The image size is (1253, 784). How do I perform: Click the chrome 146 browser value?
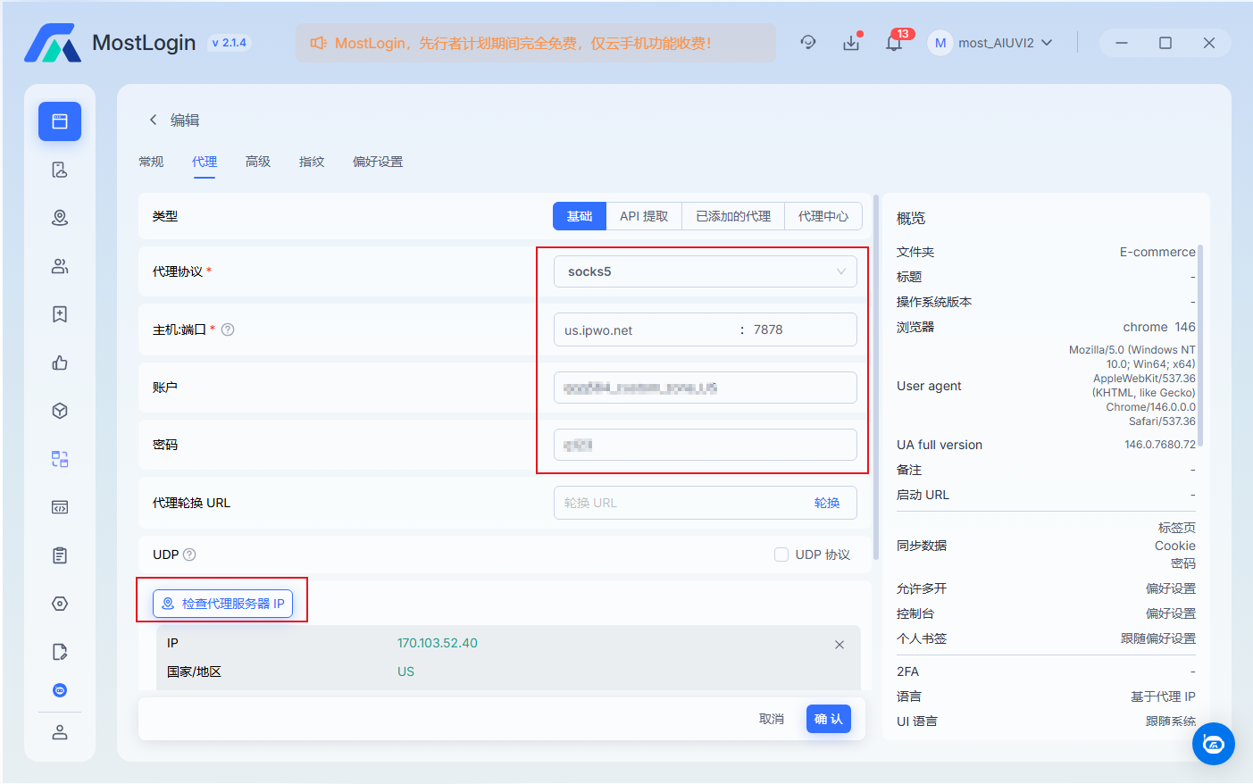coord(1159,327)
